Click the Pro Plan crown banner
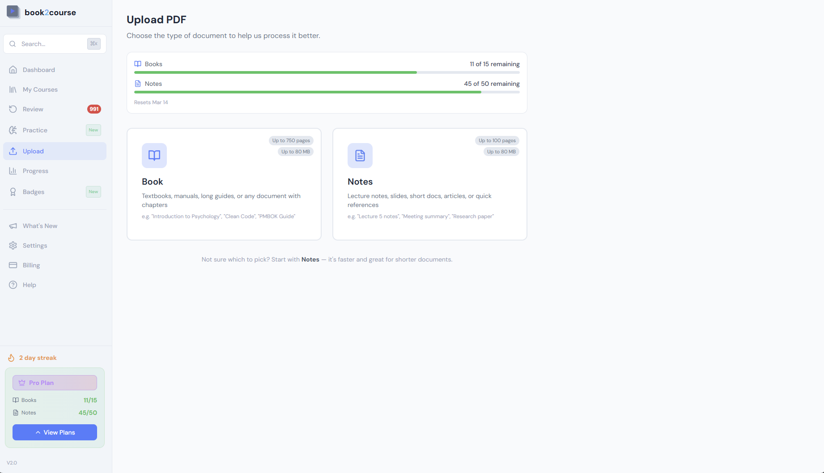Screen dimensions: 824x473 (x=55, y=382)
